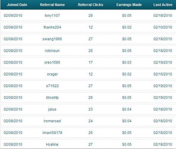Sort by the Last Active column header
The image size is (176, 149).
(x=163, y=5)
